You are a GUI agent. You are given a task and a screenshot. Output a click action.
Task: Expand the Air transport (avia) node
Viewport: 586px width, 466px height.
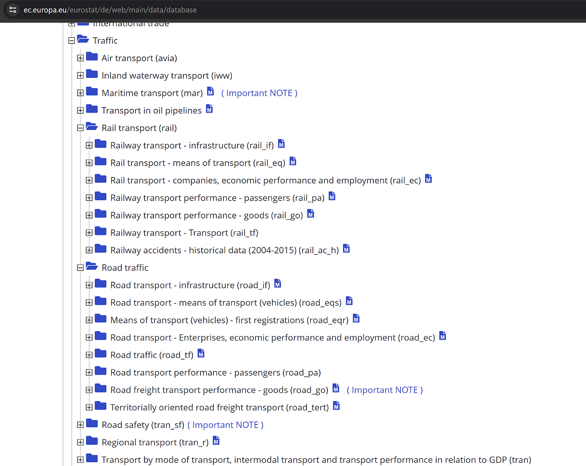pyautogui.click(x=80, y=58)
